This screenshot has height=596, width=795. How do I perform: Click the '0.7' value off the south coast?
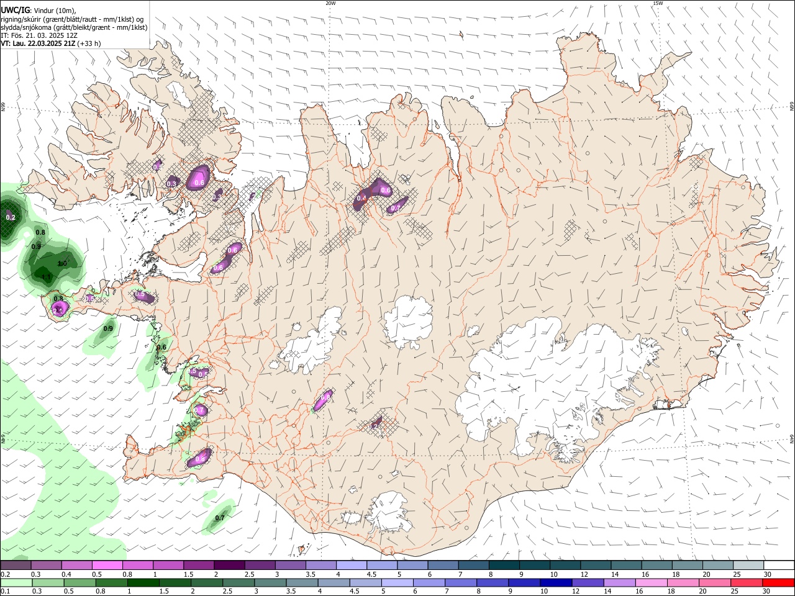coord(220,518)
